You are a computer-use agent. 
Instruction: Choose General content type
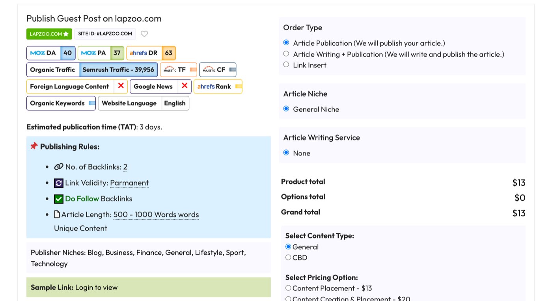point(288,247)
